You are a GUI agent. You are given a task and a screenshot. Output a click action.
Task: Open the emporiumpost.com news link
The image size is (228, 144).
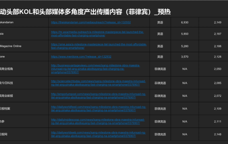tap(98, 96)
